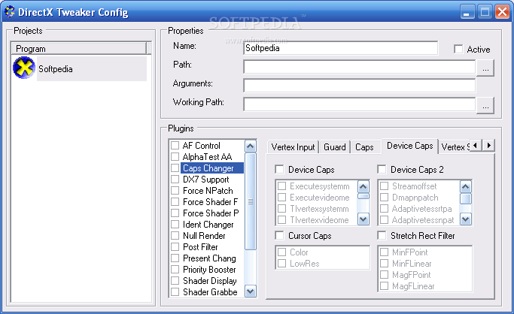Enable the Device Caps 2 group checkbox
The image size is (514, 314).
(382, 170)
